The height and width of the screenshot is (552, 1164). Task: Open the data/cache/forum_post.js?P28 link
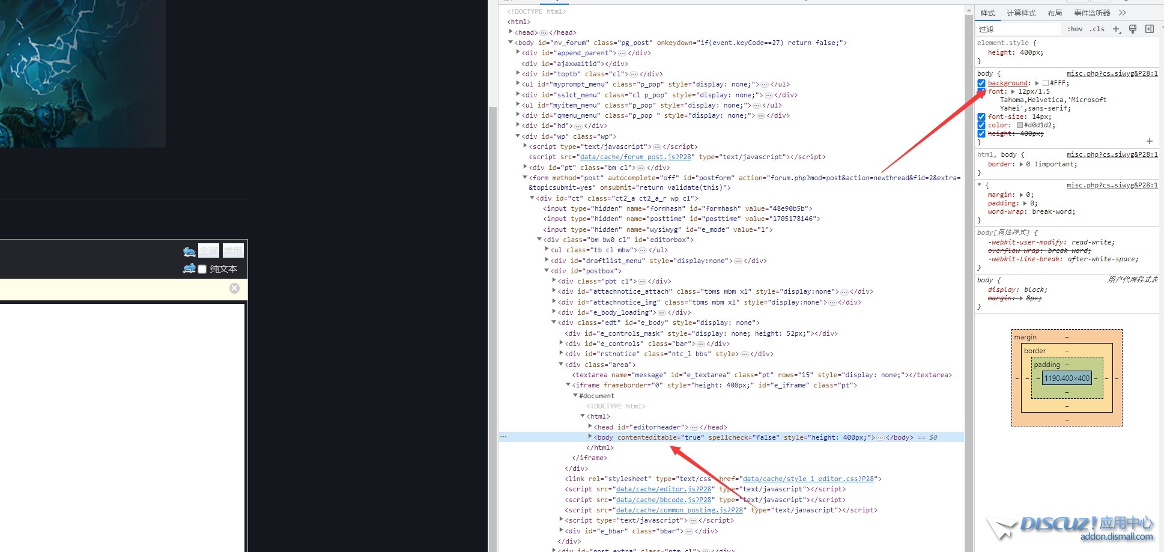(x=635, y=157)
